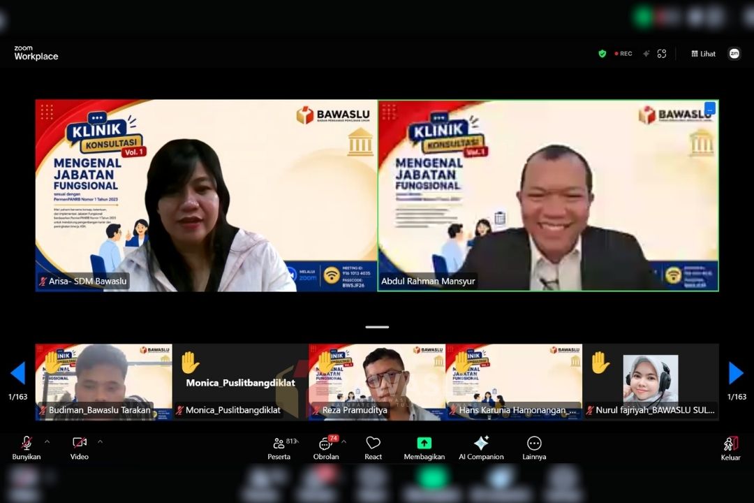Click raised hand icon on Hans Karunia tile
Viewport: 754px width, 503px height.
pyautogui.click(x=463, y=363)
